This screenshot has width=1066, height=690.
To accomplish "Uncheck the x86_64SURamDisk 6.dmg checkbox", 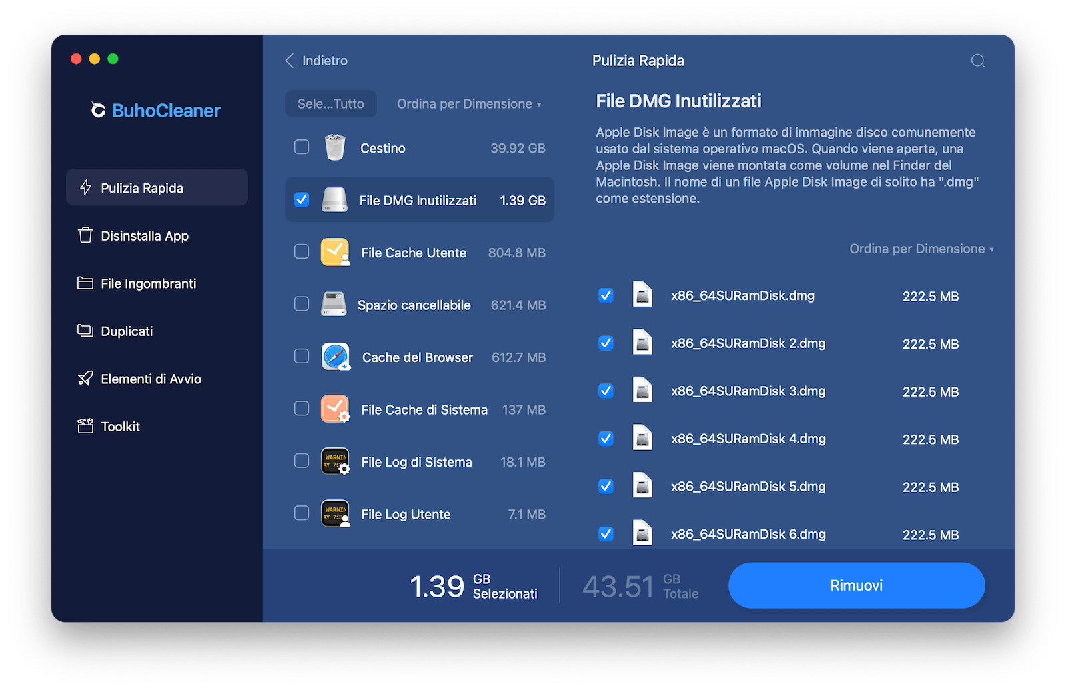I will point(606,533).
